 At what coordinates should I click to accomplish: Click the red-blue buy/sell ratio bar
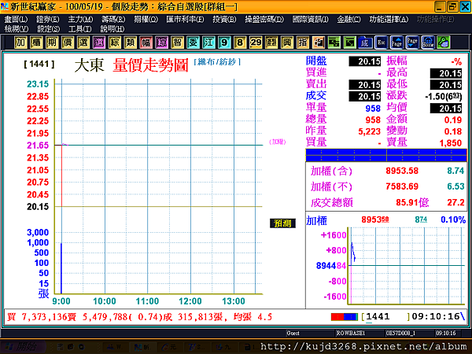coord(345,317)
